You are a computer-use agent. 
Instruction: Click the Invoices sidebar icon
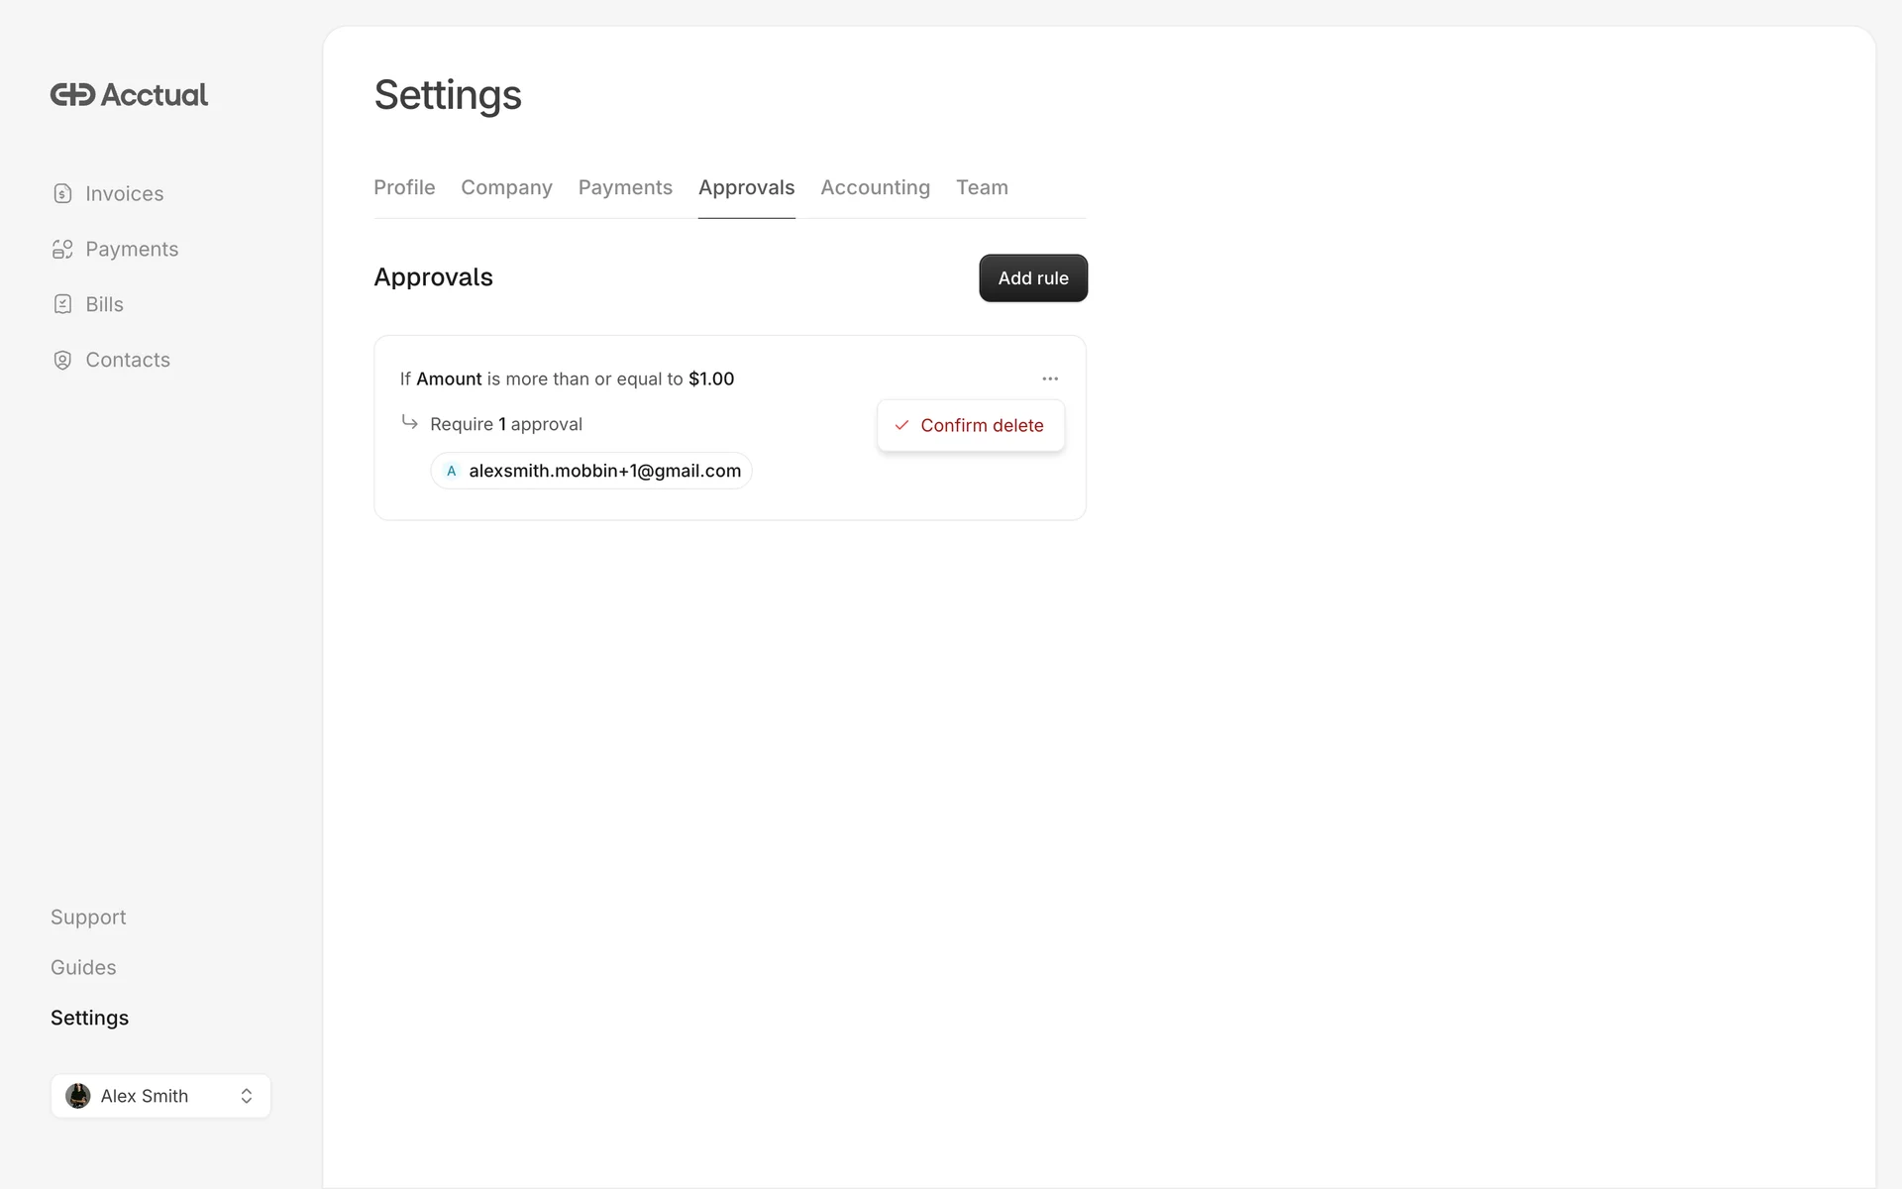[x=62, y=194]
